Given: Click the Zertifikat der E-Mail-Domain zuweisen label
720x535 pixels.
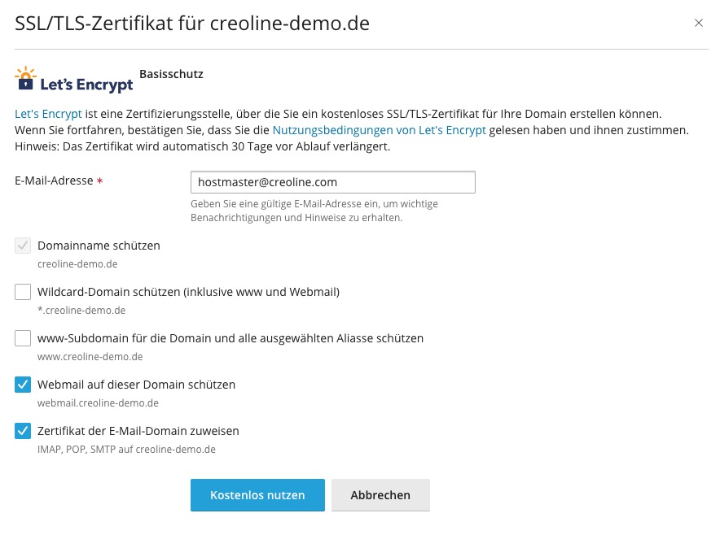Looking at the screenshot, I should pos(138,431).
